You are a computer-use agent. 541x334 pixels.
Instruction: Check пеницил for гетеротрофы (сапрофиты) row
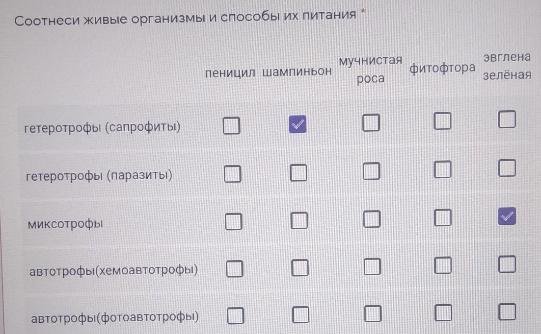(231, 125)
